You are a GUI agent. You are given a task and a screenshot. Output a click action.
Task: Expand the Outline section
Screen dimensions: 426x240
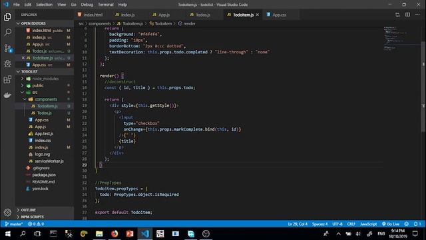point(45,210)
